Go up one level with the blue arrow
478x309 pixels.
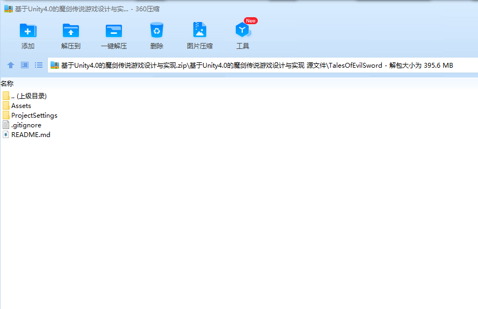click(x=11, y=65)
